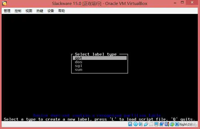Select the gpt label type
The image size is (200, 129).
click(x=100, y=58)
